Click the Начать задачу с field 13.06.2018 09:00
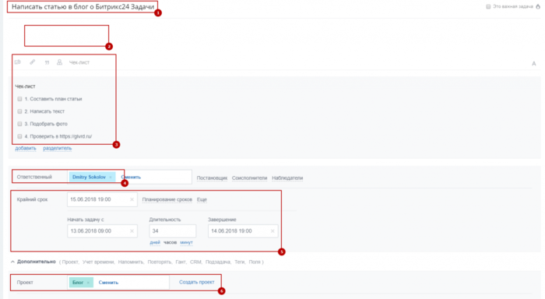This screenshot has width=545, height=299. (102, 231)
